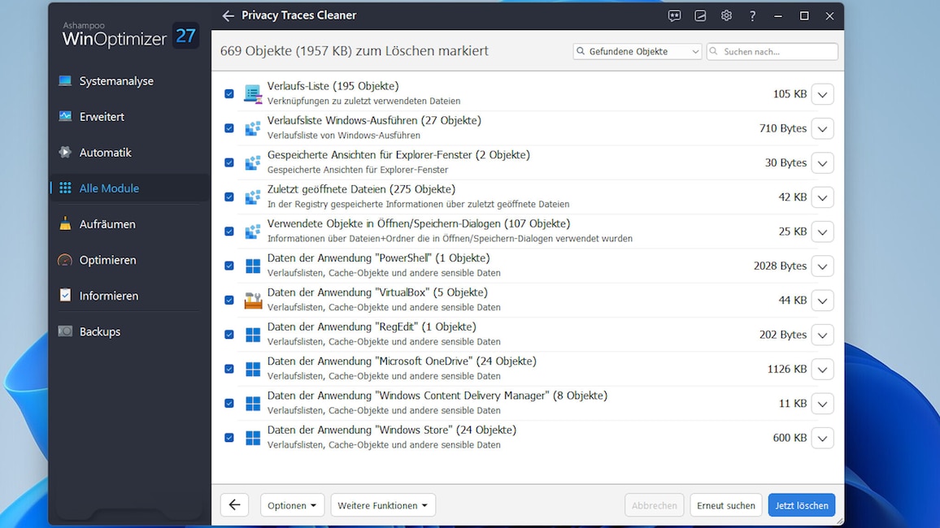Screen dimensions: 940x528
Task: Expand PowerShell row chevron
Action: [823, 266]
